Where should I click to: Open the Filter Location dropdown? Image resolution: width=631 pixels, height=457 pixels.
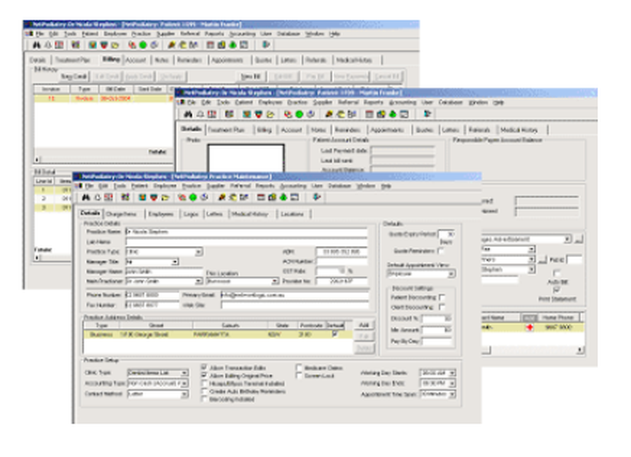point(274,281)
